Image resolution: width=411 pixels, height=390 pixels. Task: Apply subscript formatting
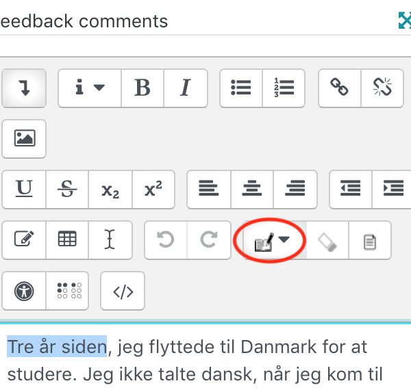pyautogui.click(x=110, y=190)
